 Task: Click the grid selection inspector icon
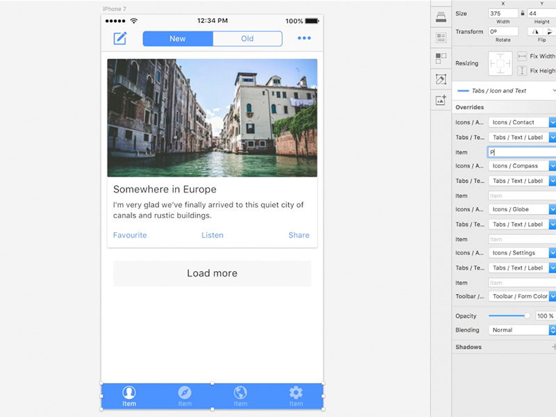pos(441,58)
